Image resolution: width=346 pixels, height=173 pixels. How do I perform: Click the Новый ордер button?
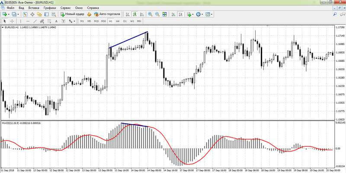[73, 14]
